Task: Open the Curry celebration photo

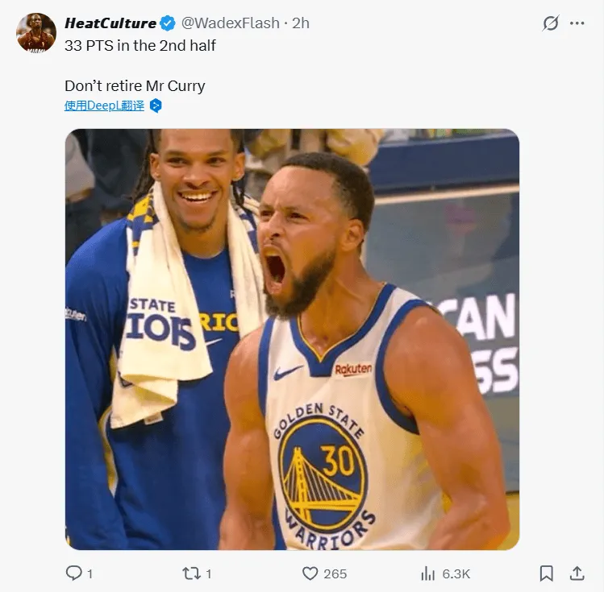Action: click(292, 339)
